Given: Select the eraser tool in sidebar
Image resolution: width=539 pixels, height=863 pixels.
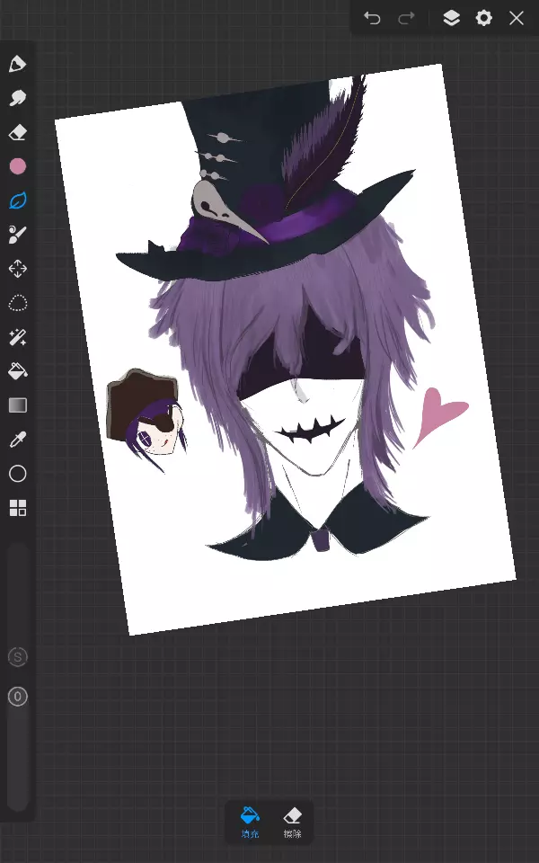Looking at the screenshot, I should coord(18,132).
